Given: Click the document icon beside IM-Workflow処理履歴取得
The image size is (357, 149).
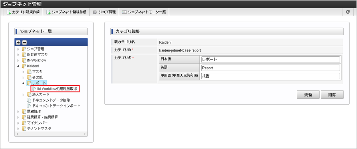Looking at the screenshot, I should tap(34, 89).
